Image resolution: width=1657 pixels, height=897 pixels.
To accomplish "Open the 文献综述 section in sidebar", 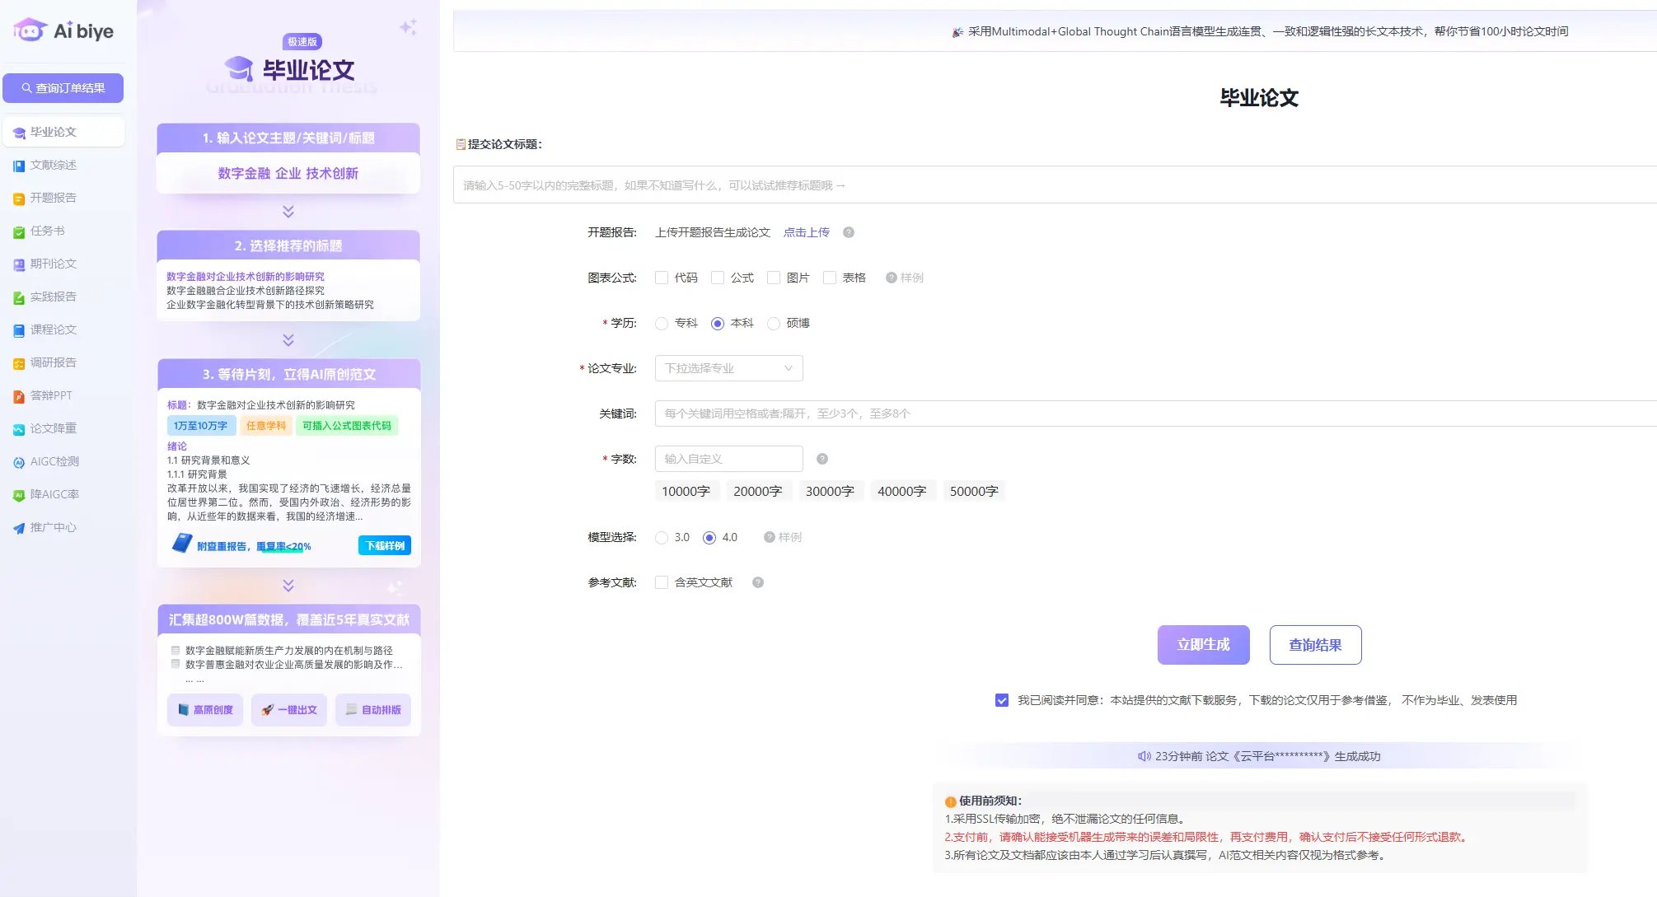I will 53,165.
